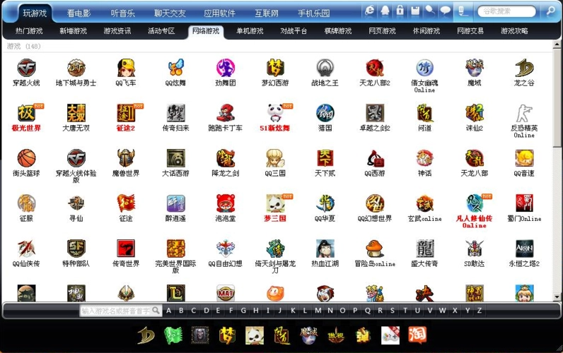Viewport: 563px width, 353px height.
Task: Select the 魔兽世界 game icon
Action: click(126, 158)
